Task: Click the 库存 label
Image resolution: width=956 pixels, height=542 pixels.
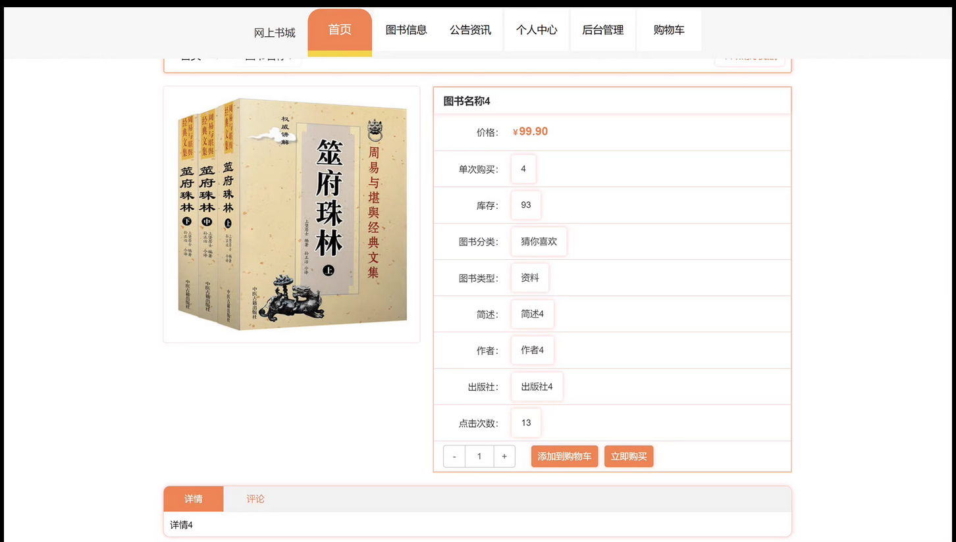Action: [x=488, y=206]
